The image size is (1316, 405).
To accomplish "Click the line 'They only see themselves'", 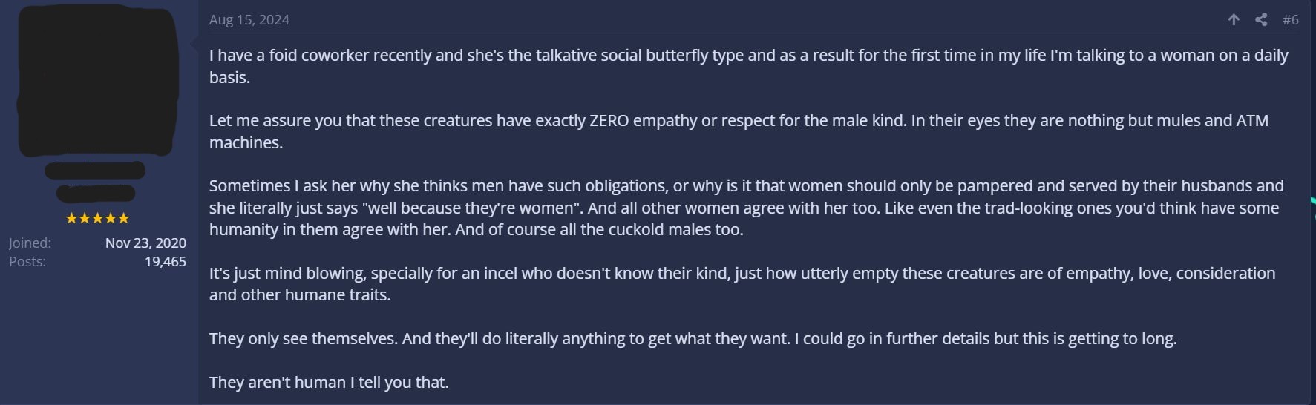I will 693,339.
